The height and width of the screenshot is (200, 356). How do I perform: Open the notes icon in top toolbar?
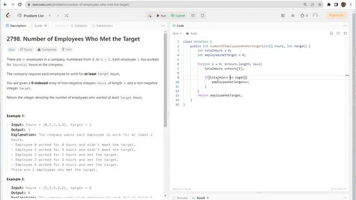coord(202,16)
